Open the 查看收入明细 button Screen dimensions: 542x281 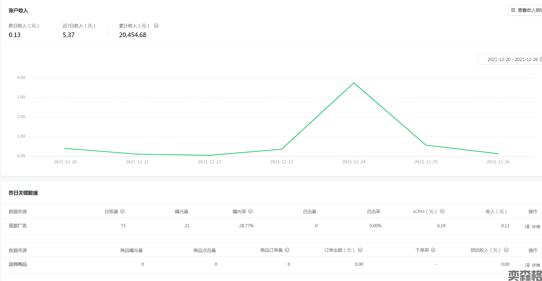pyautogui.click(x=526, y=10)
